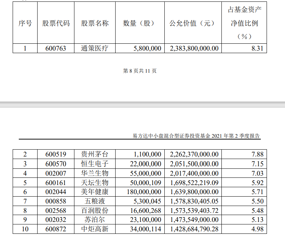Click the 占基金资产净值比例 column header

(245, 23)
